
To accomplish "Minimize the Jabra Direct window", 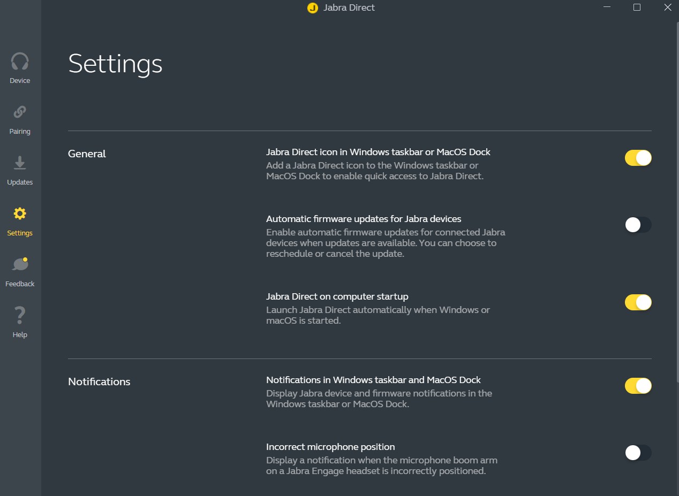I will click(x=607, y=7).
